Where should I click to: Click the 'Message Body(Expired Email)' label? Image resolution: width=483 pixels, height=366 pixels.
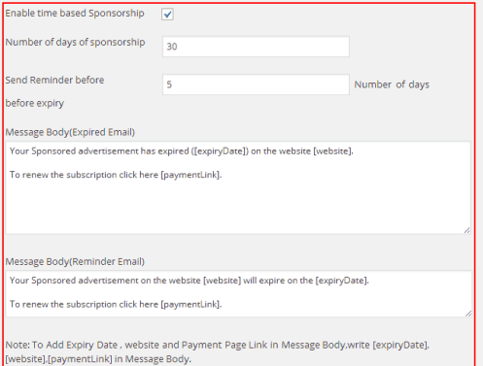70,132
